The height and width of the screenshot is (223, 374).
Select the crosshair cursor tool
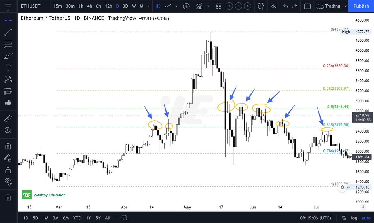pos(8,20)
